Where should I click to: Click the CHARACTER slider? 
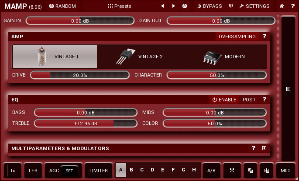217,75
